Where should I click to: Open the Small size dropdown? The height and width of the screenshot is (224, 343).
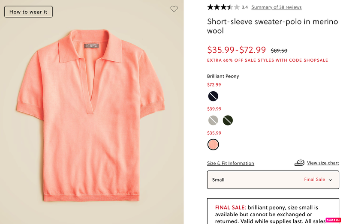[273, 180]
